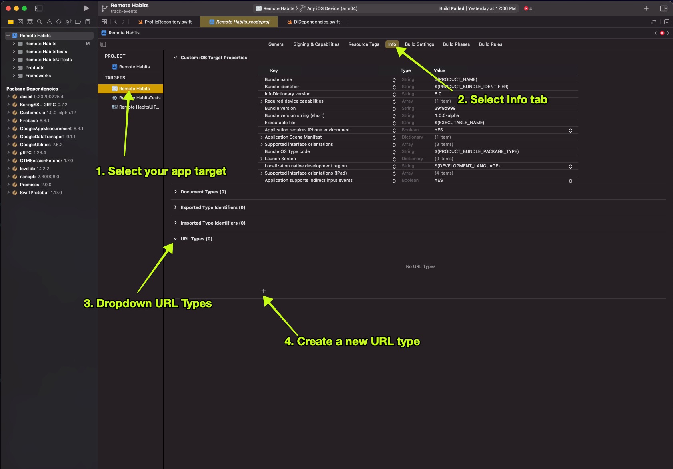673x469 pixels.
Task: Expand Document Types section
Action: click(x=175, y=192)
